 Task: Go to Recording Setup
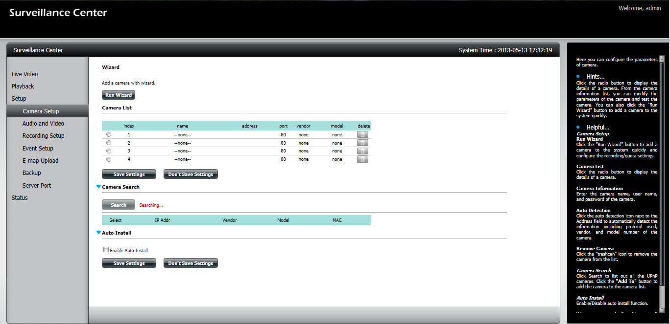click(43, 136)
